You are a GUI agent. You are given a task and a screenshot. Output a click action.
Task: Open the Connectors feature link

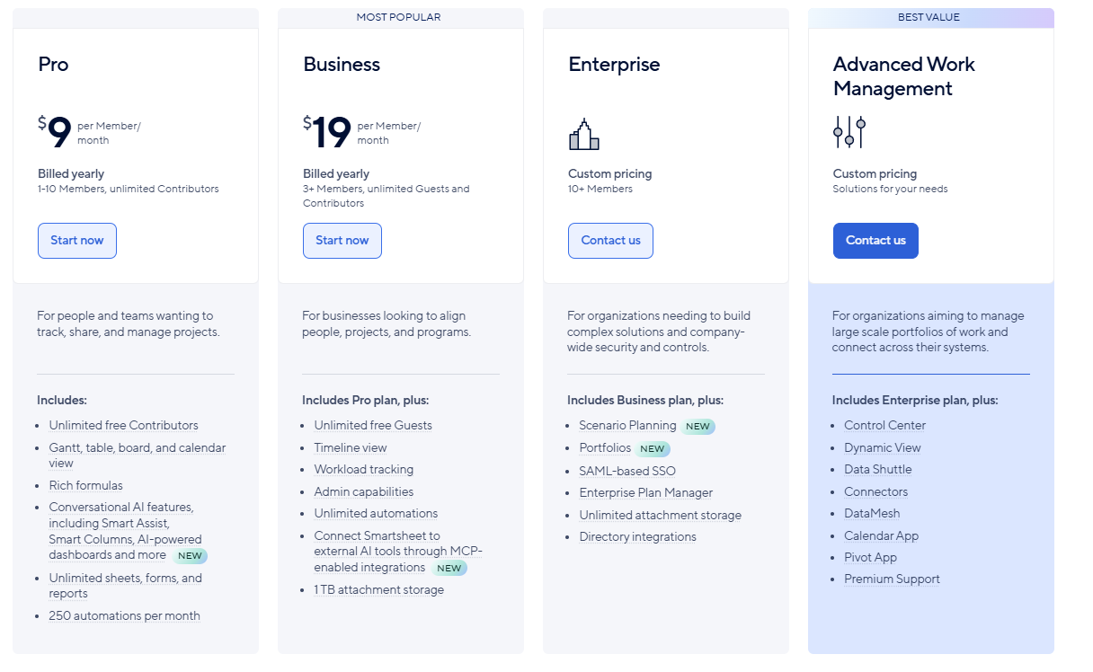point(876,492)
